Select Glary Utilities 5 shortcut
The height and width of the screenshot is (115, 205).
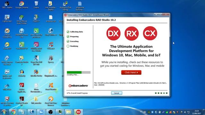[51, 32]
